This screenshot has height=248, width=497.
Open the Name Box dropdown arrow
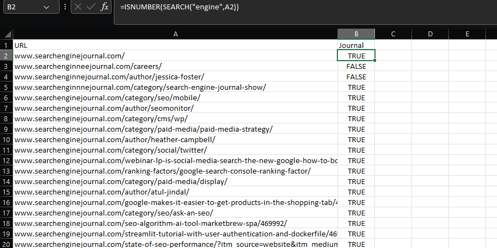[x=46, y=7]
